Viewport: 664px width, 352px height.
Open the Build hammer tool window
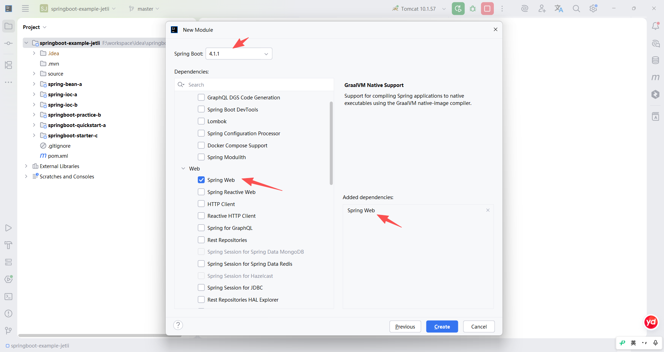tap(9, 245)
